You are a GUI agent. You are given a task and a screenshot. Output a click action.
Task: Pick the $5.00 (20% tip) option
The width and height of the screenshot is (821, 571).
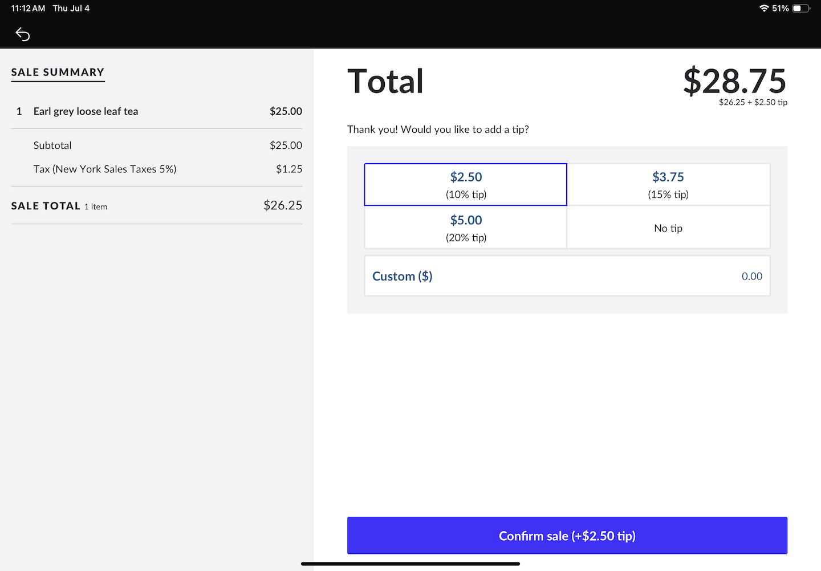click(466, 228)
